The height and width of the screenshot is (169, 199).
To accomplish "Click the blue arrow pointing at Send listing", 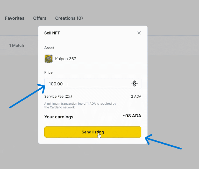I will click(163, 142).
